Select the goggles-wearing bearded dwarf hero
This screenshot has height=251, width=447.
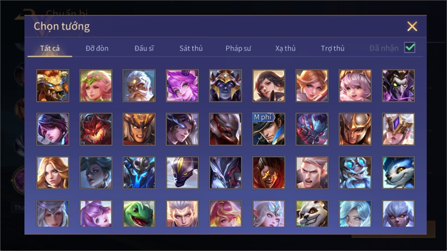tap(355, 173)
